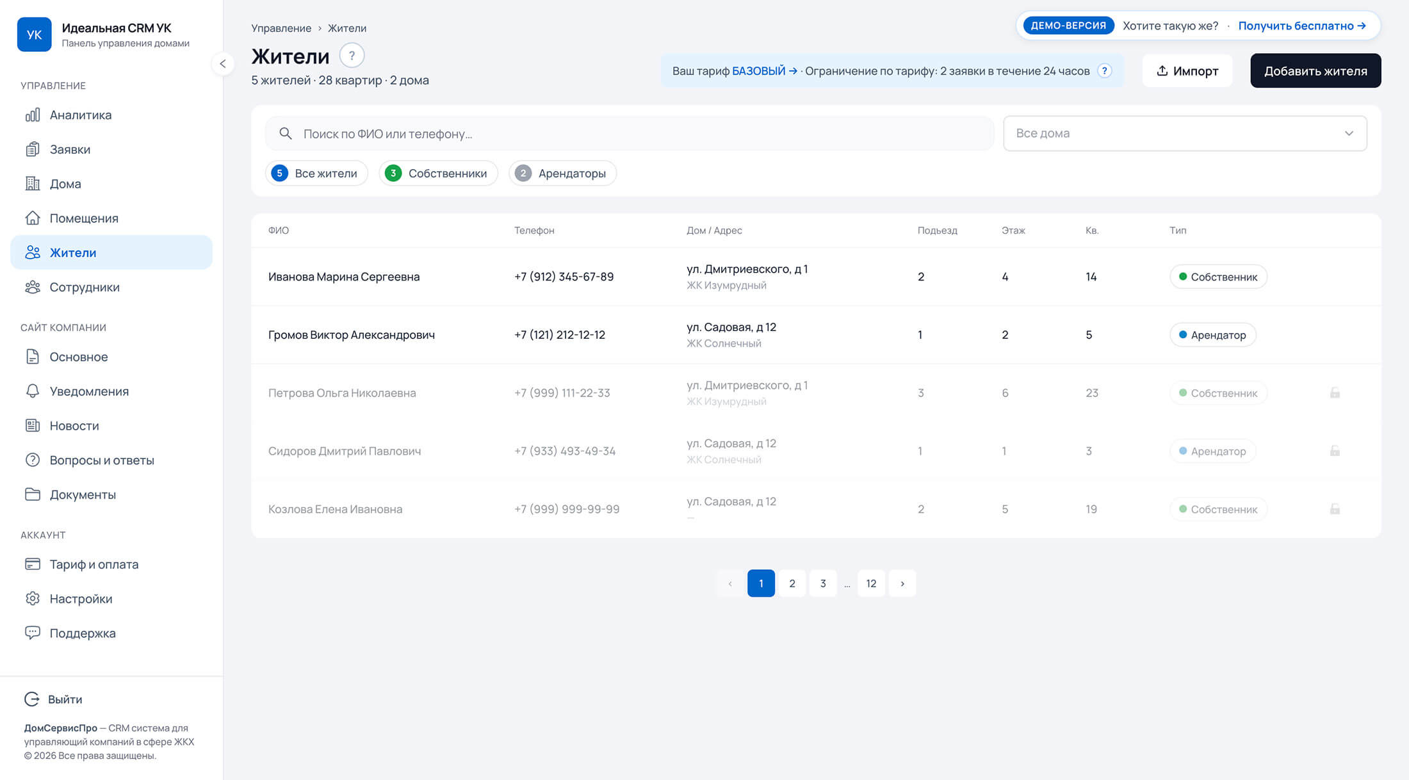Viewport: 1409px width, 780px height.
Task: Click the Уведомления bell icon
Action: click(33, 391)
